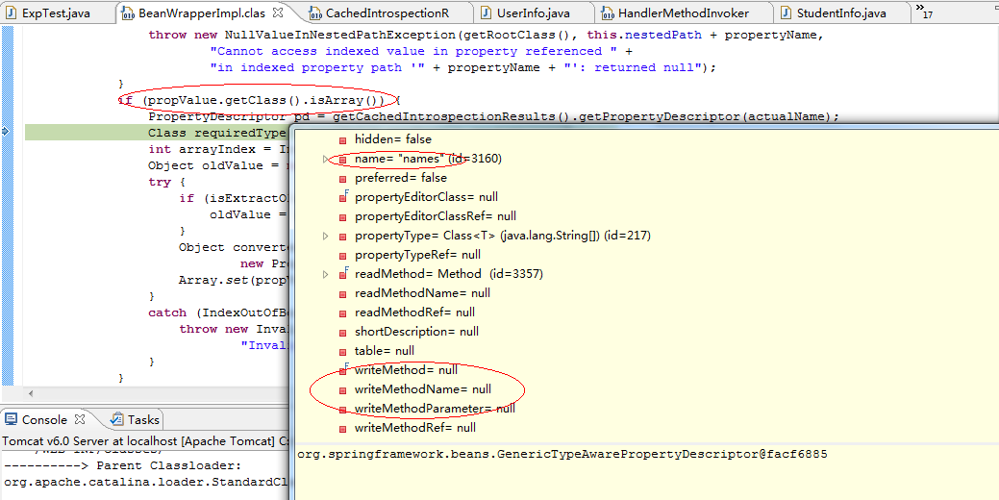Select the propertyEditorClass= null row
This screenshot has height=500, width=999.
[426, 197]
